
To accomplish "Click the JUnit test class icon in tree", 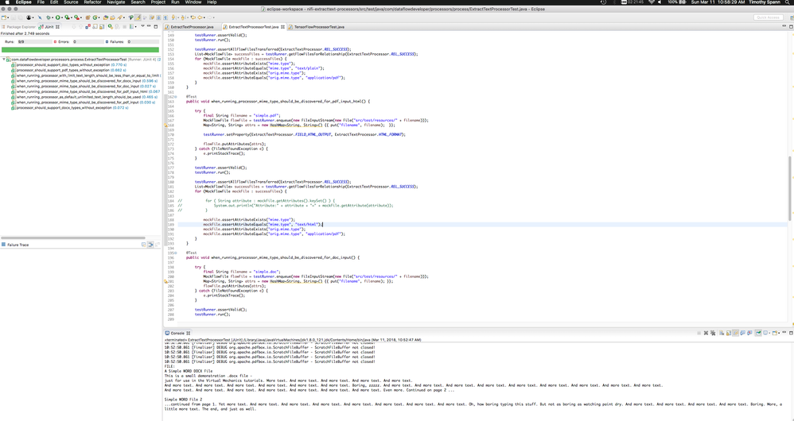I will pos(9,60).
